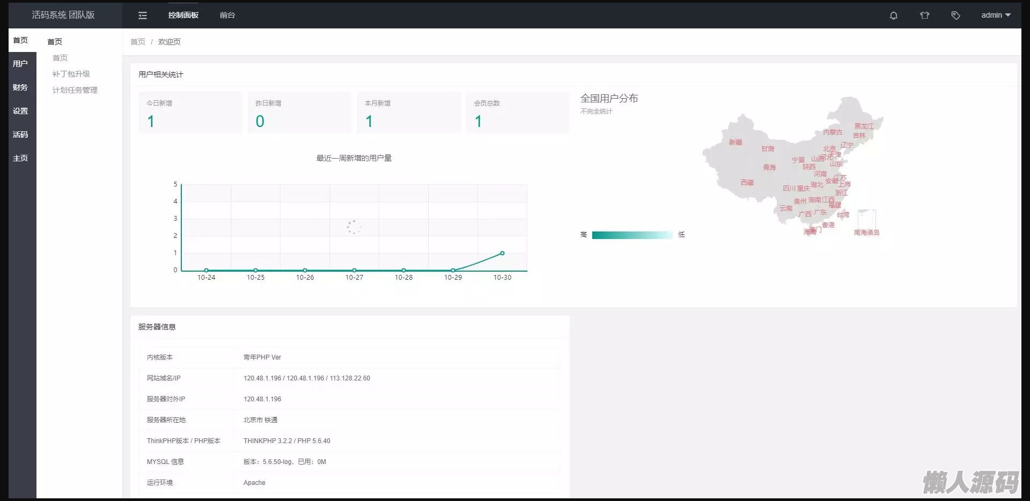Open 补丁包升级 submenu item
The width and height of the screenshot is (1030, 501).
tap(71, 74)
